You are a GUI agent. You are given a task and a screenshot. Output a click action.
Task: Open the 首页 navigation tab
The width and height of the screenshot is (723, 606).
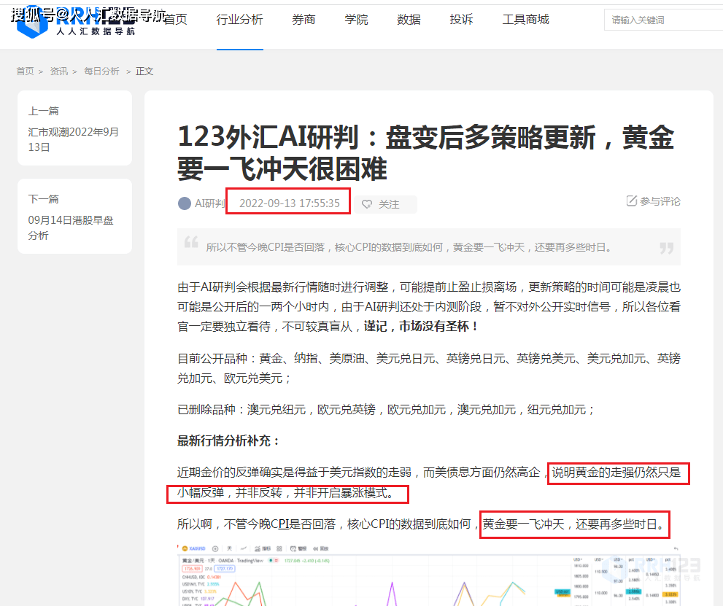175,20
